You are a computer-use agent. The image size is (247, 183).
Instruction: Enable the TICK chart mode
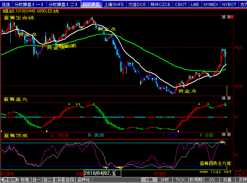[180, 180]
